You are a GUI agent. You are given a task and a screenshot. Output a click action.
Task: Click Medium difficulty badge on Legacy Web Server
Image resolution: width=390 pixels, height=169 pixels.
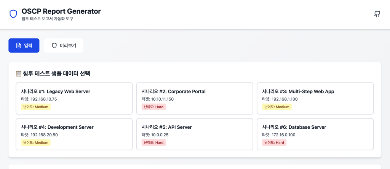tap(36, 107)
